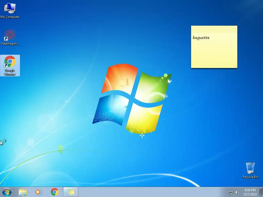This screenshot has height=197, width=263.
Task: Click the Sticky Notes taskbar button
Action: (71, 192)
